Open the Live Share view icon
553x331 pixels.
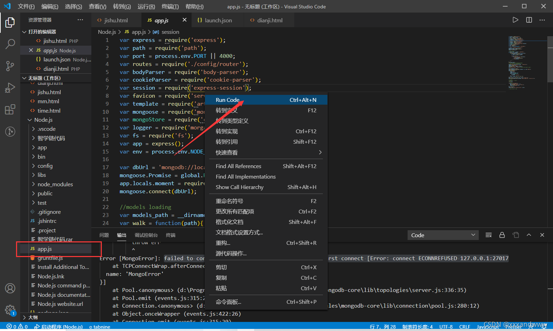tap(10, 131)
